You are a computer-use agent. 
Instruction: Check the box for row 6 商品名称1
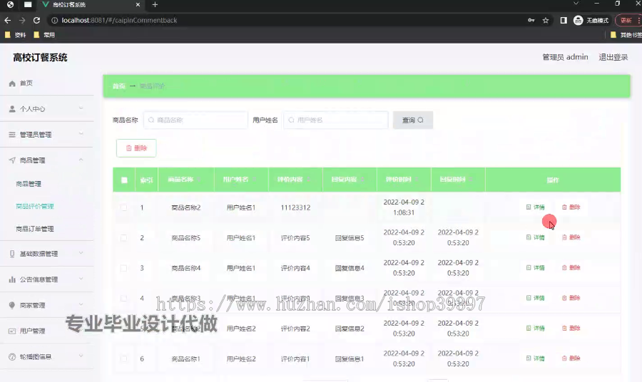pos(123,358)
